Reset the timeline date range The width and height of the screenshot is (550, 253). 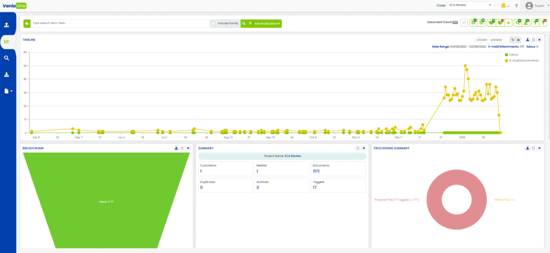[x=512, y=40]
